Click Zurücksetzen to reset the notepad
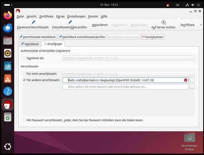The height and width of the screenshot is (155, 204). click(153, 37)
